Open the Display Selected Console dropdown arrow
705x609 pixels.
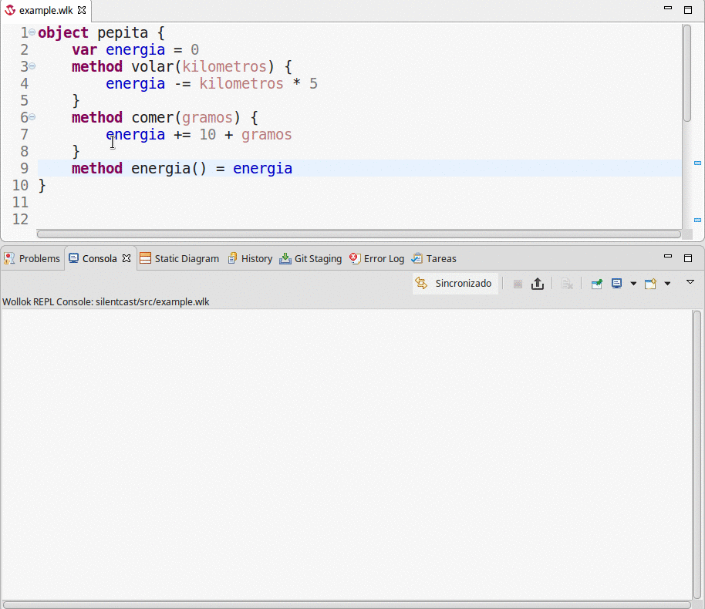(633, 284)
